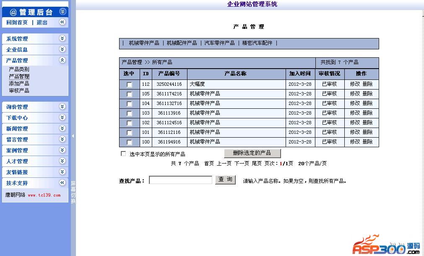The image size is (424, 256).
Task: Open 留言管理 menu
Action: tap(17, 139)
